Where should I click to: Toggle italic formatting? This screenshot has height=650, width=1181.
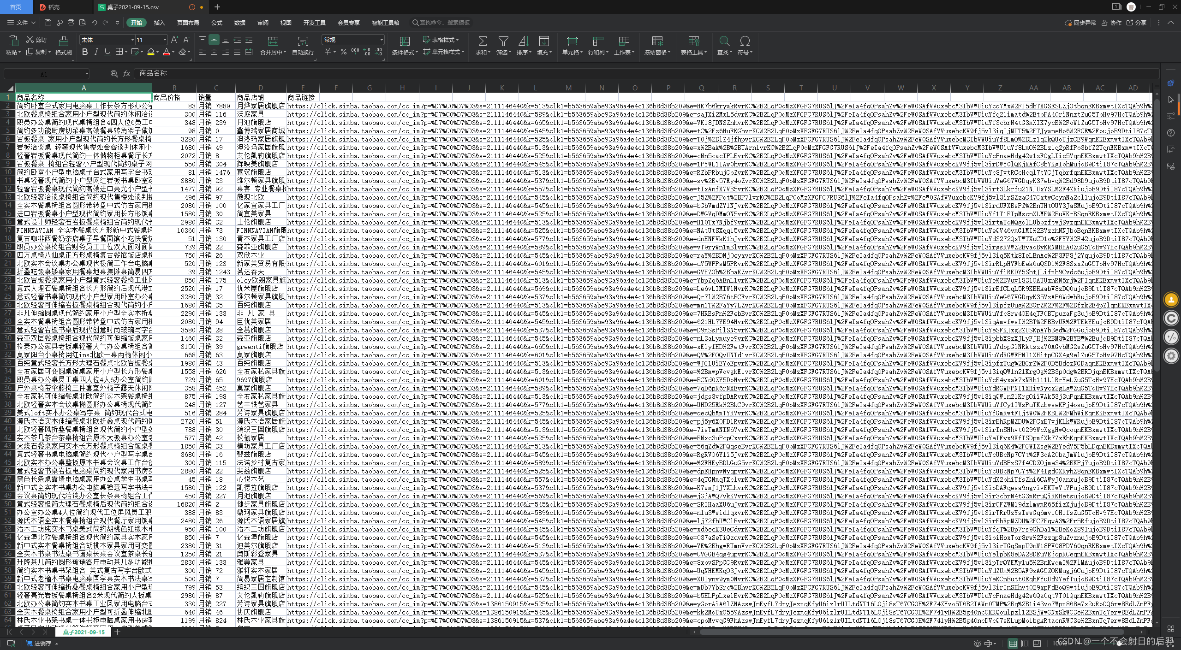click(x=96, y=52)
